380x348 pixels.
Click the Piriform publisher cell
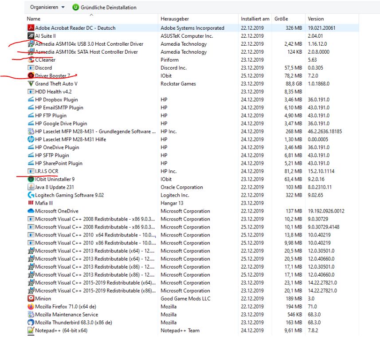[169, 60]
